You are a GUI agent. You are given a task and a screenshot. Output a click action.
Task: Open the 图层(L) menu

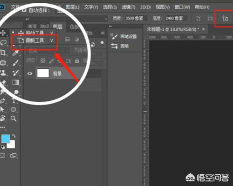click(x=72, y=7)
